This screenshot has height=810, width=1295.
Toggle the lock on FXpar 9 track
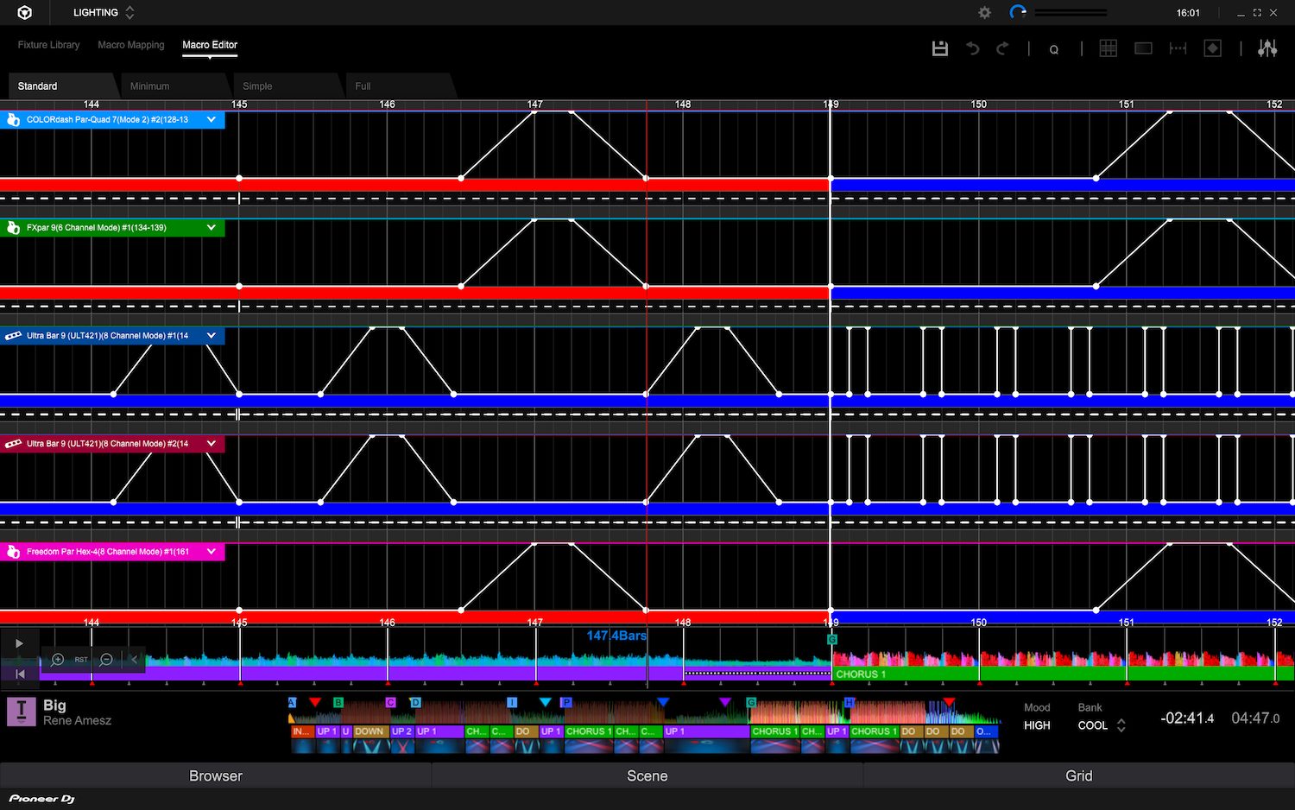(x=13, y=227)
